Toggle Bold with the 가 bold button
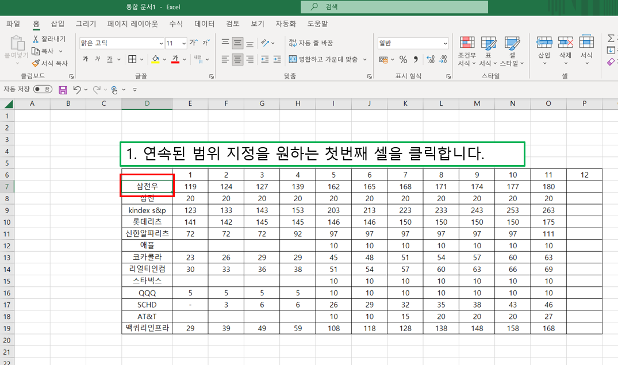This screenshot has height=365, width=618. pos(85,59)
